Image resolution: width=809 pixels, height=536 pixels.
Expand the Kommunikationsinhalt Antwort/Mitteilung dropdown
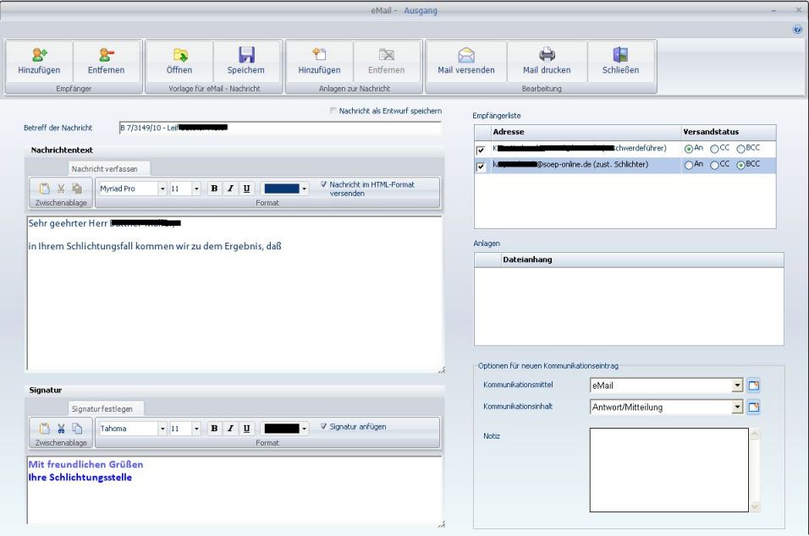click(x=737, y=407)
